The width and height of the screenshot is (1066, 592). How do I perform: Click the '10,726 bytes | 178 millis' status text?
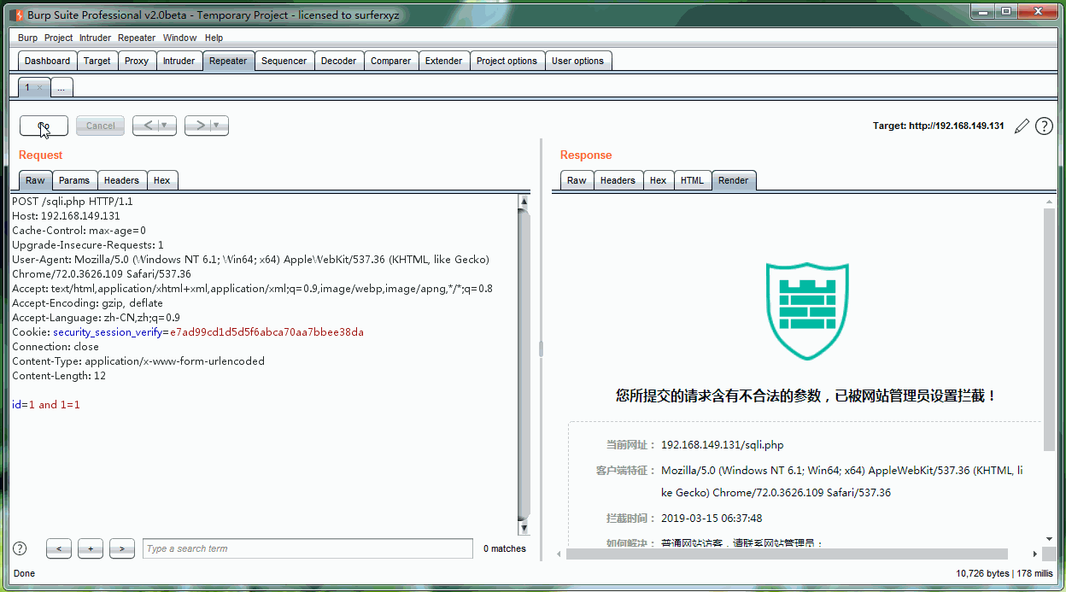(x=1005, y=573)
